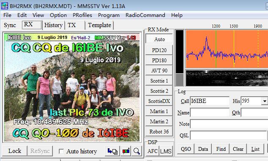This screenshot has height=161, width=268.
Task: Open the RadioCommand menu
Action: click(x=145, y=15)
